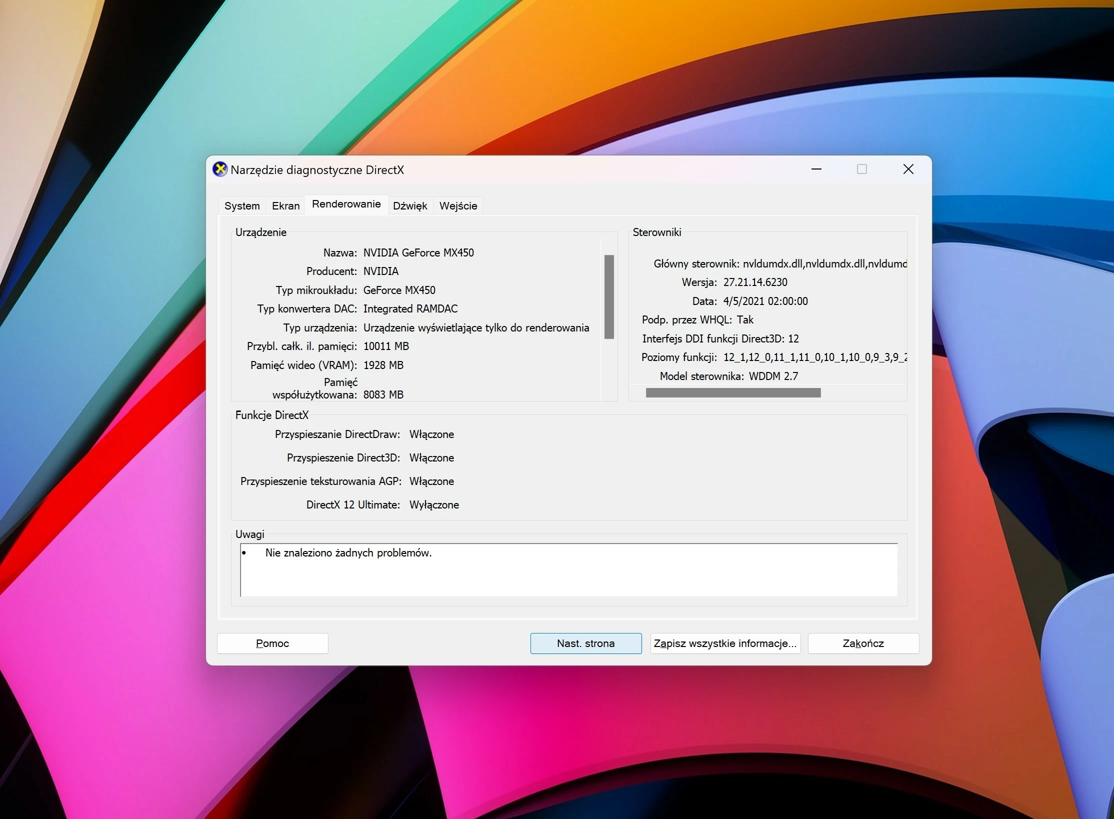Image resolution: width=1114 pixels, height=819 pixels.
Task: Click the WHQL value Tak
Action: (x=745, y=319)
